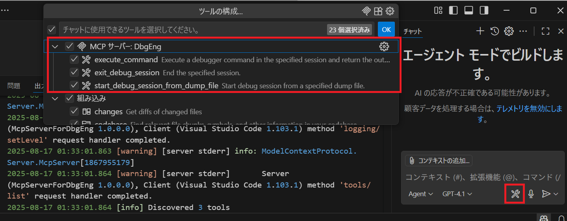Toggle the secondary side bar layout icon
567x221 pixels.
[x=484, y=10]
